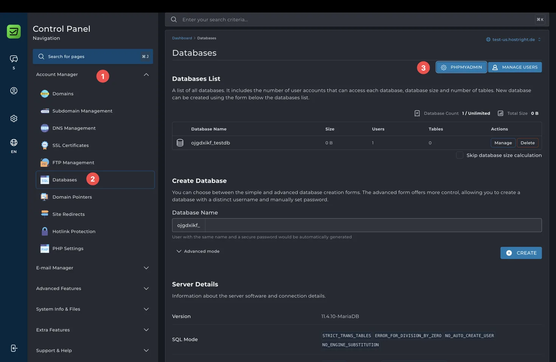This screenshot has width=556, height=362.
Task: Click the magnifier icon in top search bar
Action: 174,19
